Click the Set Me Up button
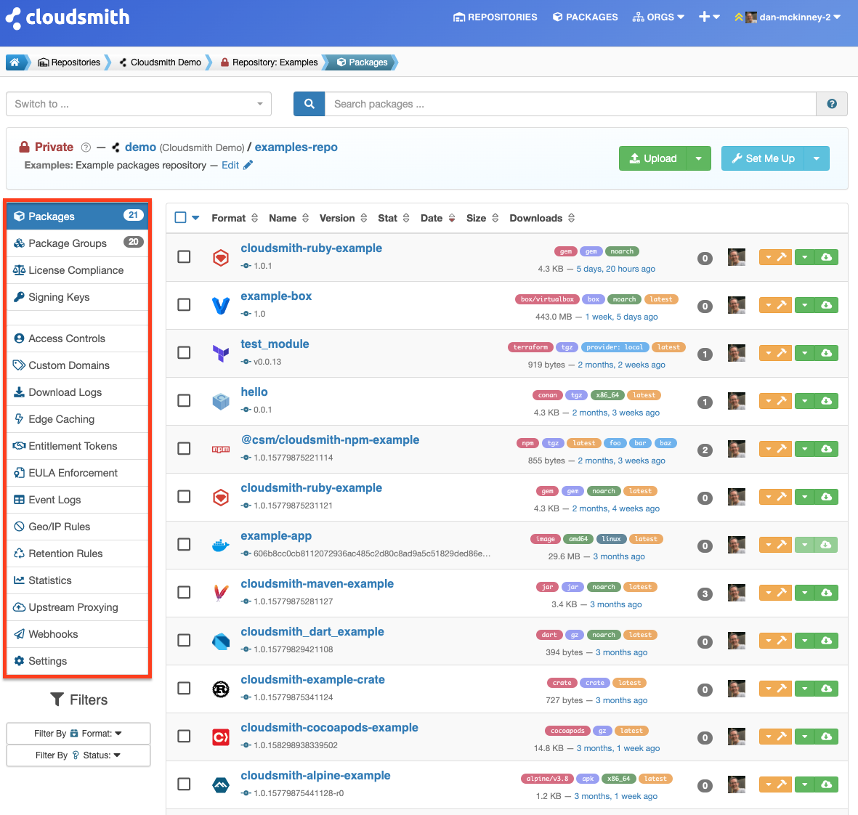This screenshot has height=815, width=858. [763, 158]
